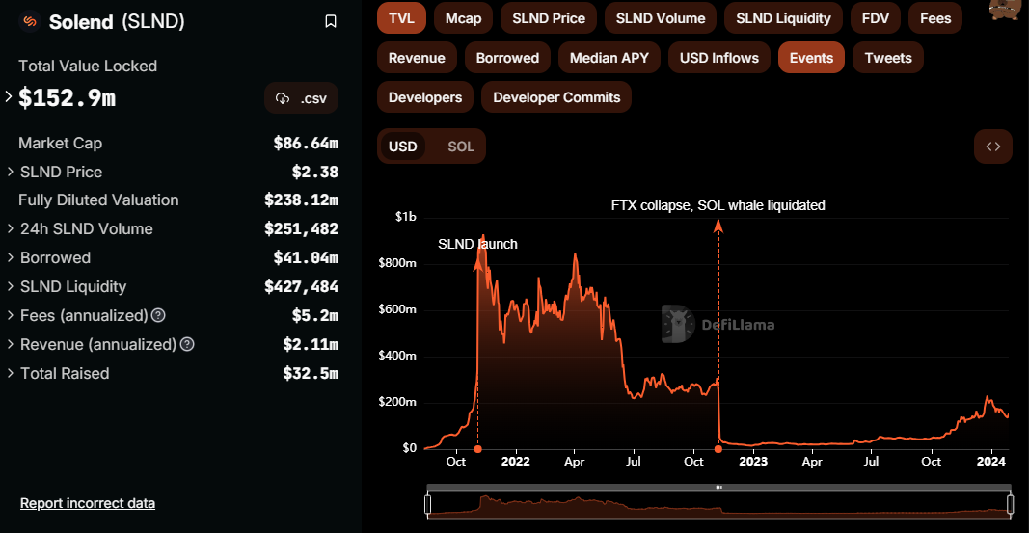Viewport: 1029px width, 533px height.
Task: Click the 'SLND launch' event label
Action: pyautogui.click(x=477, y=244)
